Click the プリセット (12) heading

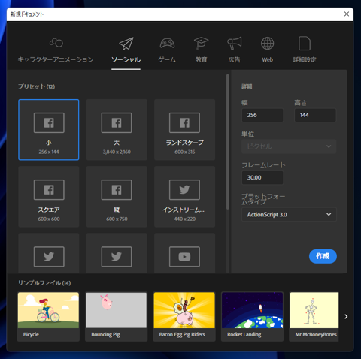36,86
